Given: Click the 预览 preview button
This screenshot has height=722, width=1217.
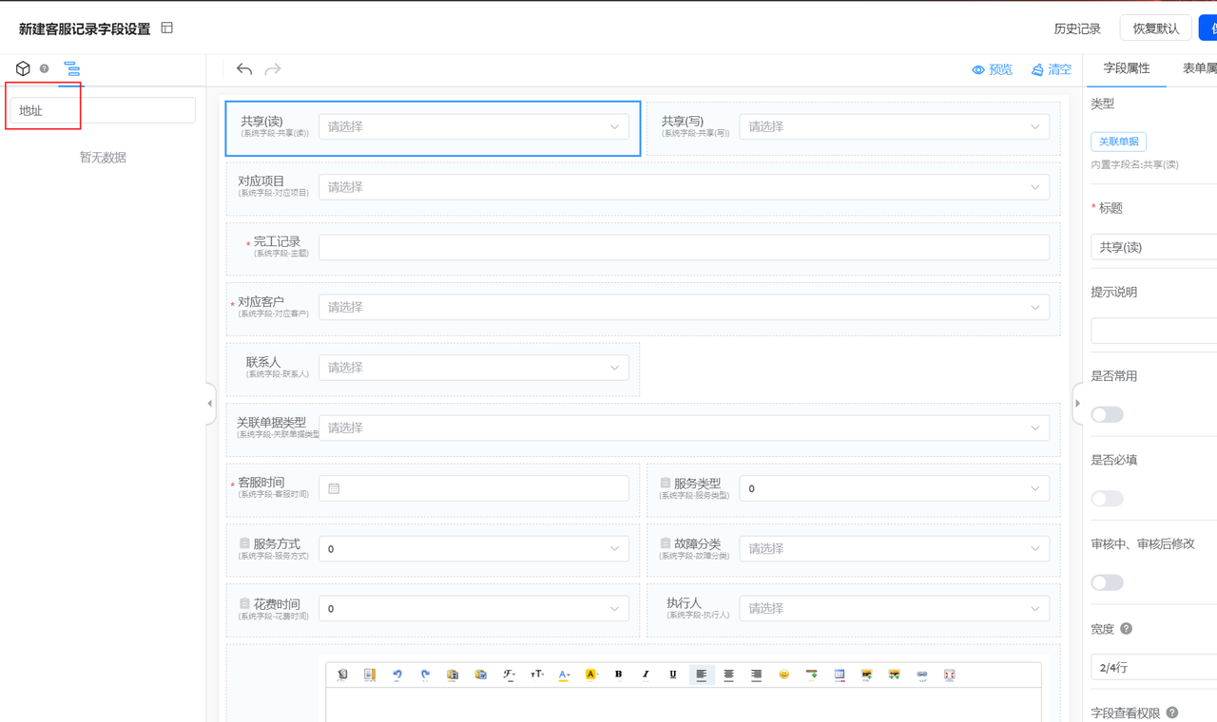Looking at the screenshot, I should click(992, 69).
